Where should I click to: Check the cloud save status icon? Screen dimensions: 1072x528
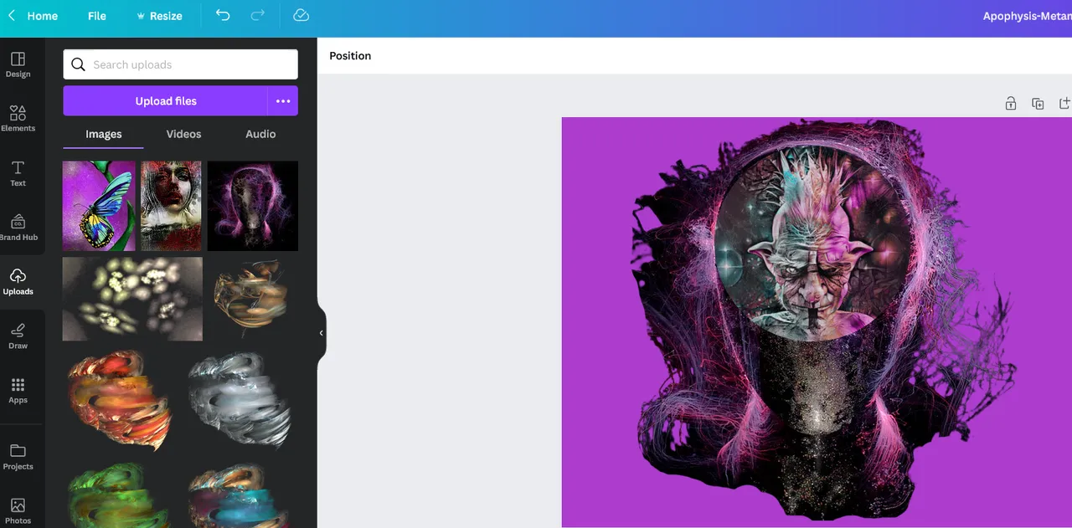301,15
